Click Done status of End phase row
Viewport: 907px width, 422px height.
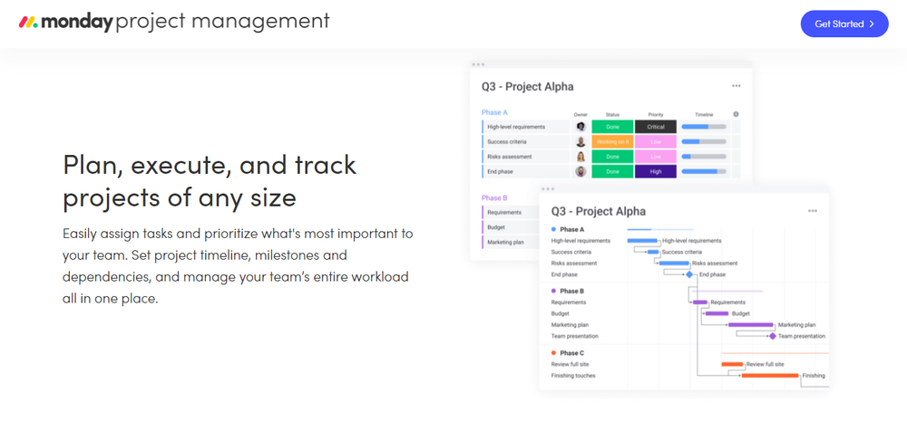click(x=612, y=171)
